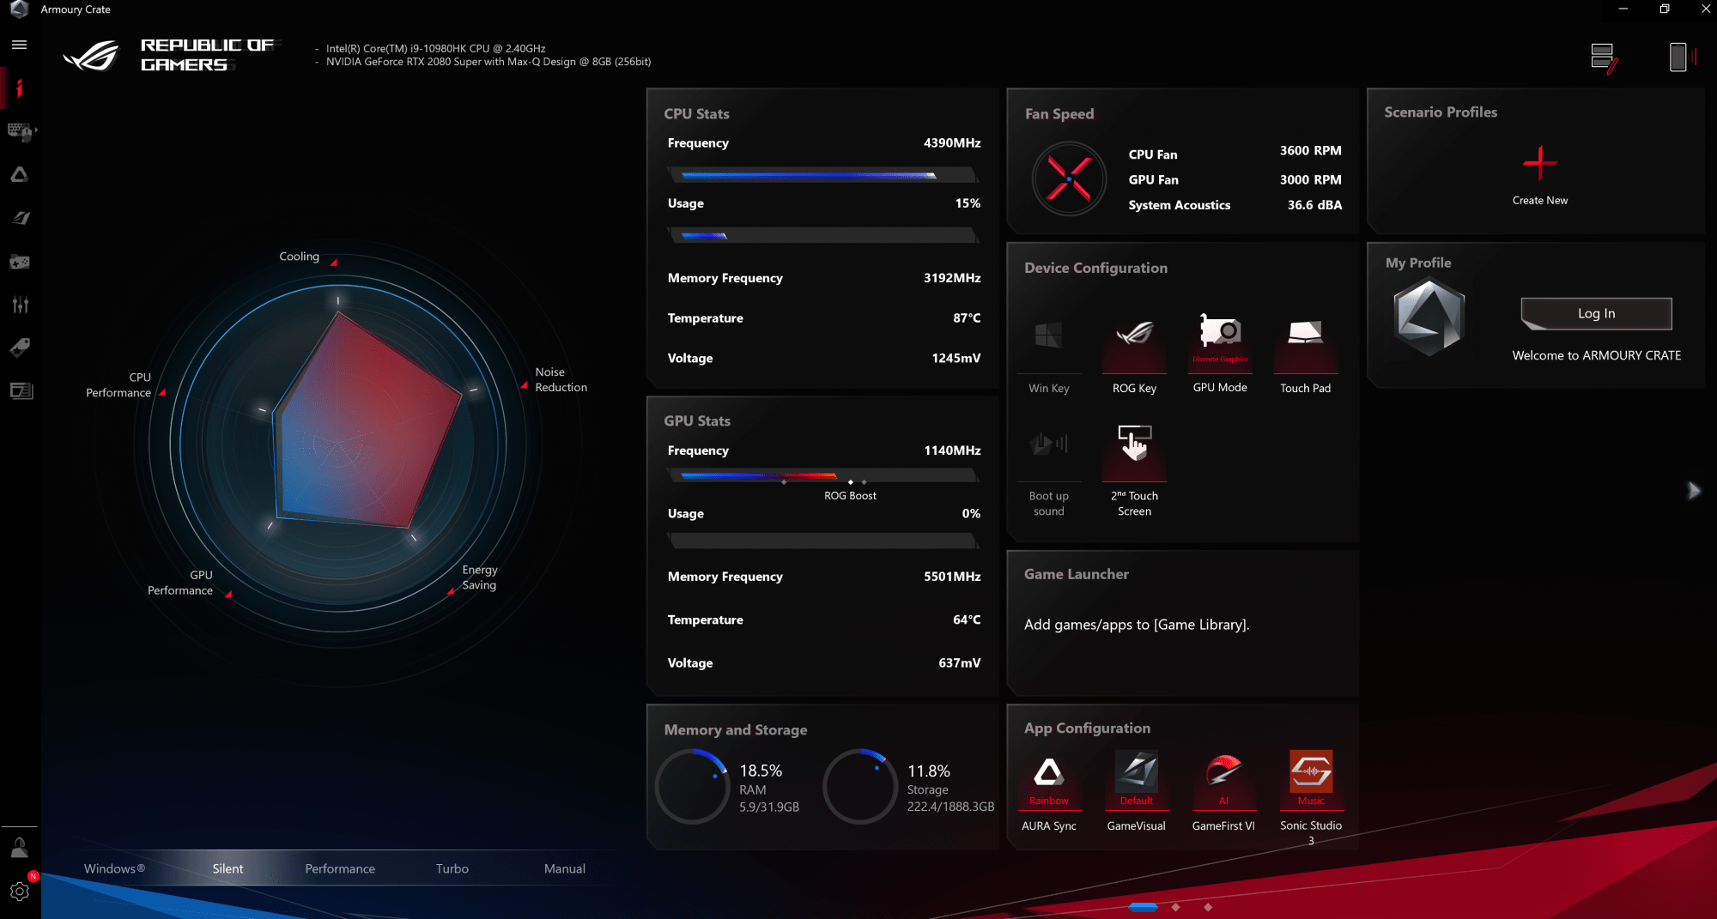Click the GPU Frequency ROG Boost bar

(822, 475)
